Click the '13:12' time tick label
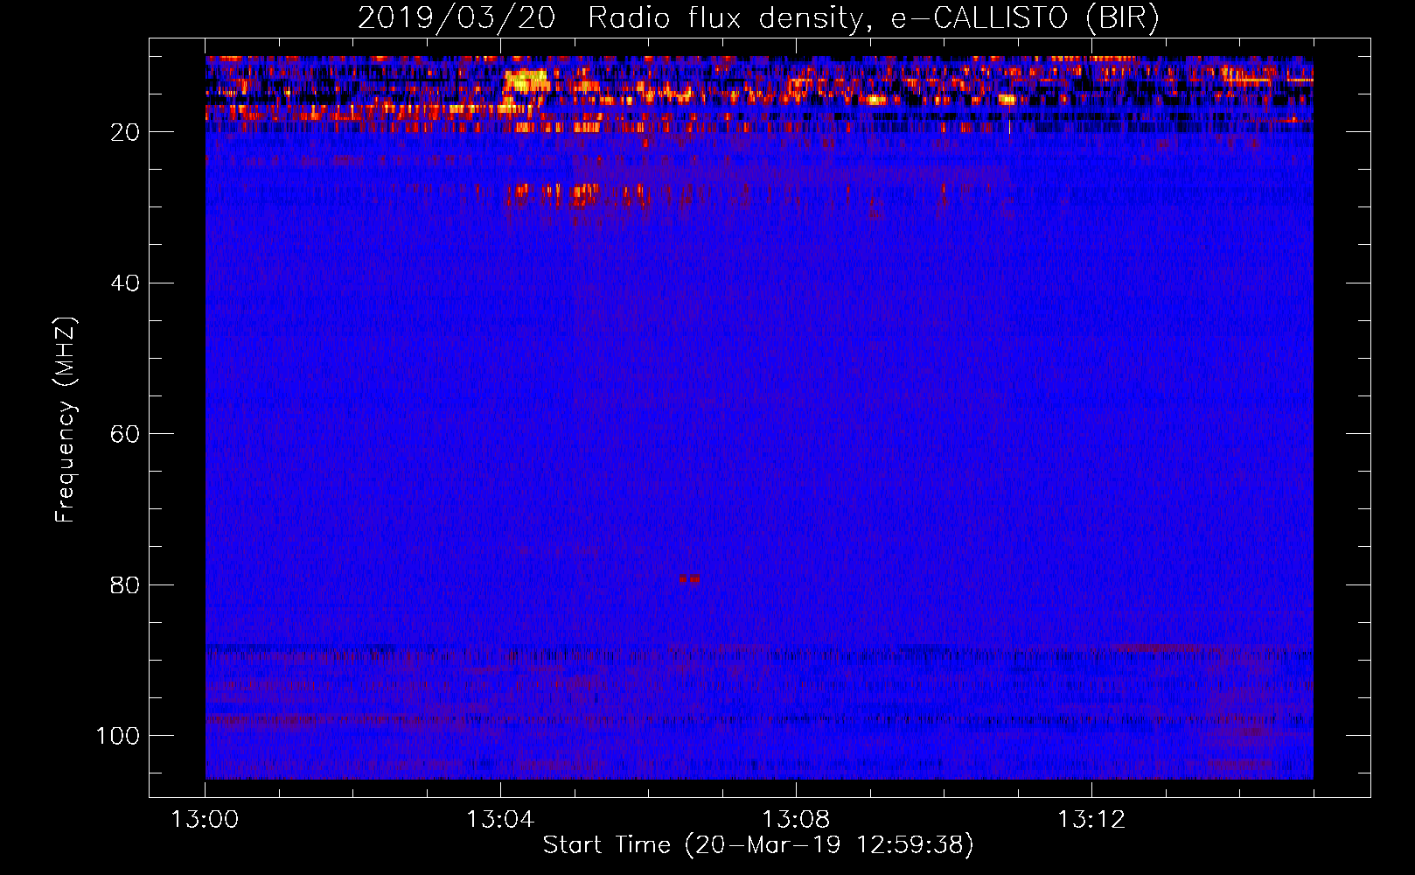The image size is (1415, 875). coord(1091,819)
